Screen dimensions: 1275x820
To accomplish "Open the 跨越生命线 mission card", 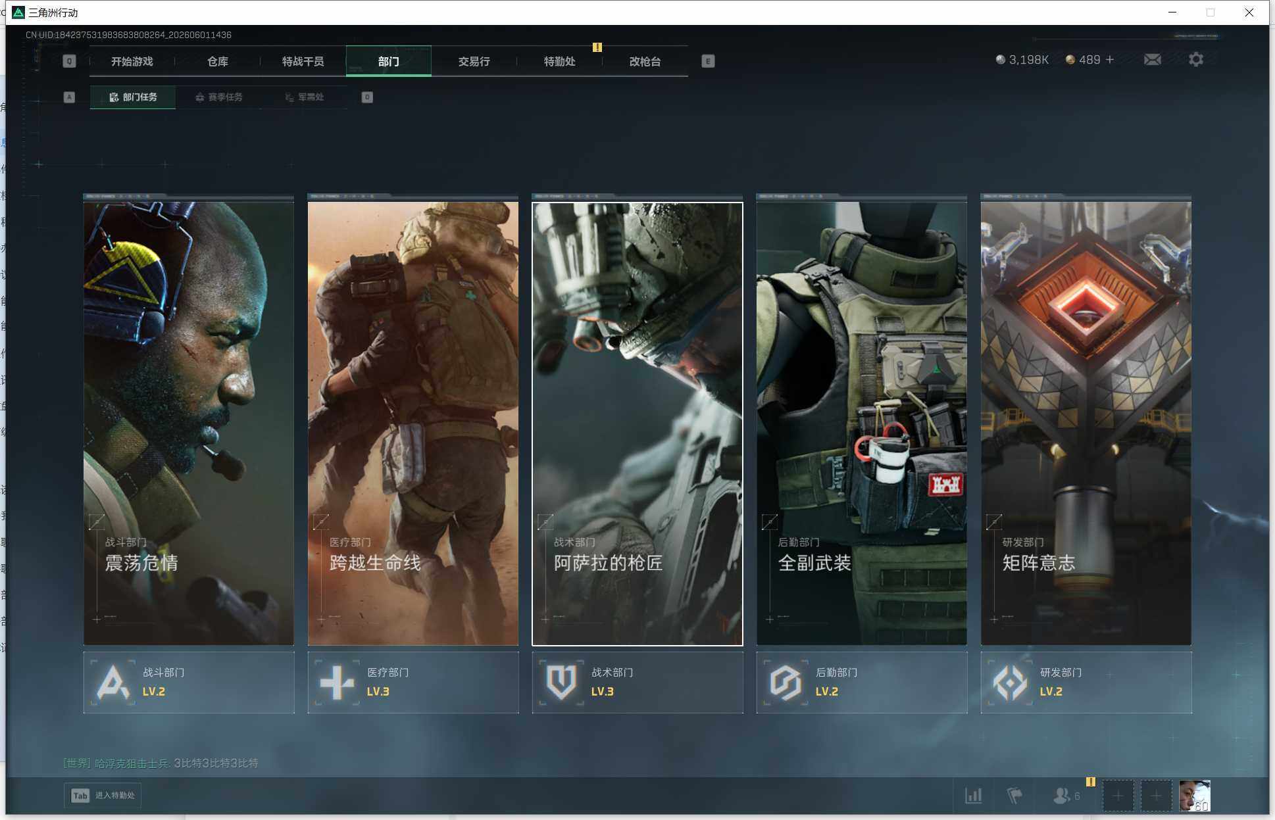I will coord(413,423).
